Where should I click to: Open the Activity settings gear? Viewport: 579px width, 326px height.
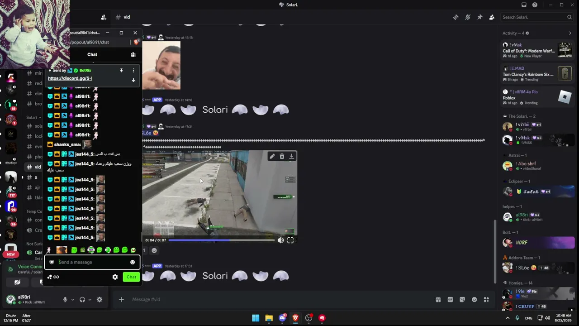[x=527, y=33]
